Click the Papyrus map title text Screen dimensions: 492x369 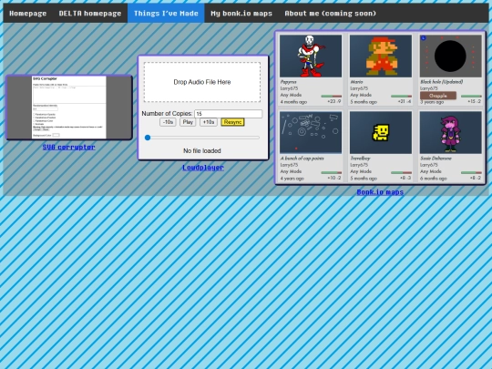click(x=288, y=82)
